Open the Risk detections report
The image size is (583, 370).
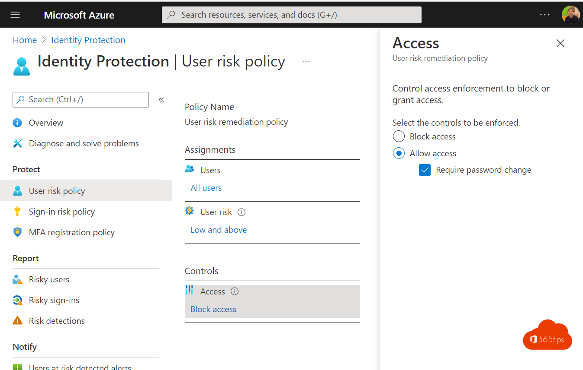[57, 321]
